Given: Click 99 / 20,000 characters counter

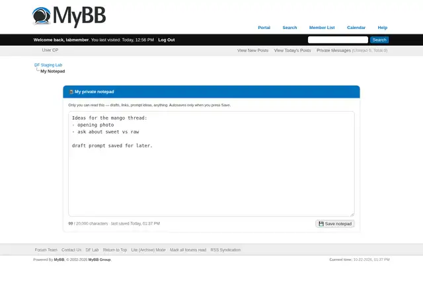Looking at the screenshot, I should pyautogui.click(x=88, y=224).
